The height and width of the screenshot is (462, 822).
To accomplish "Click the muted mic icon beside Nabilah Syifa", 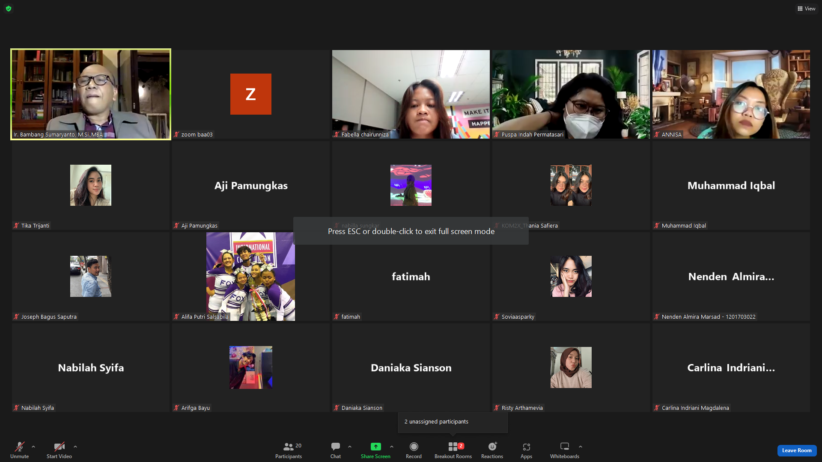I will coord(16,408).
